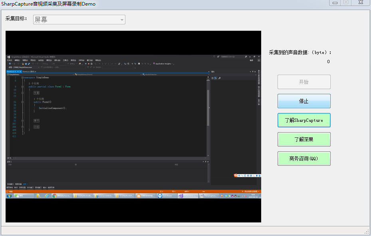
Task: Click the properties panel wrench icon in preview
Action: (220, 78)
